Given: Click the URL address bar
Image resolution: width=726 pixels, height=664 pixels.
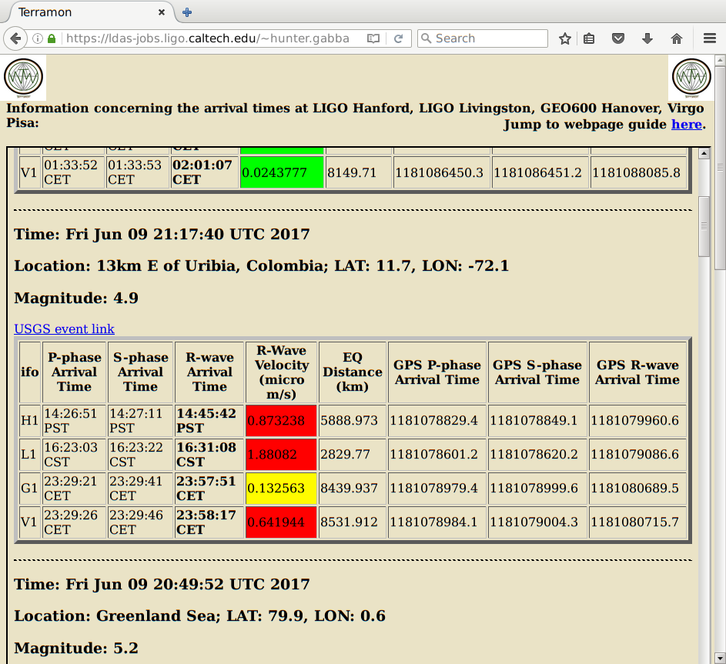Looking at the screenshot, I should pyautogui.click(x=208, y=38).
